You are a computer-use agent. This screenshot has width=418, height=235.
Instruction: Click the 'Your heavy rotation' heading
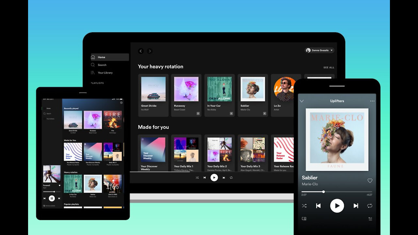(x=160, y=67)
